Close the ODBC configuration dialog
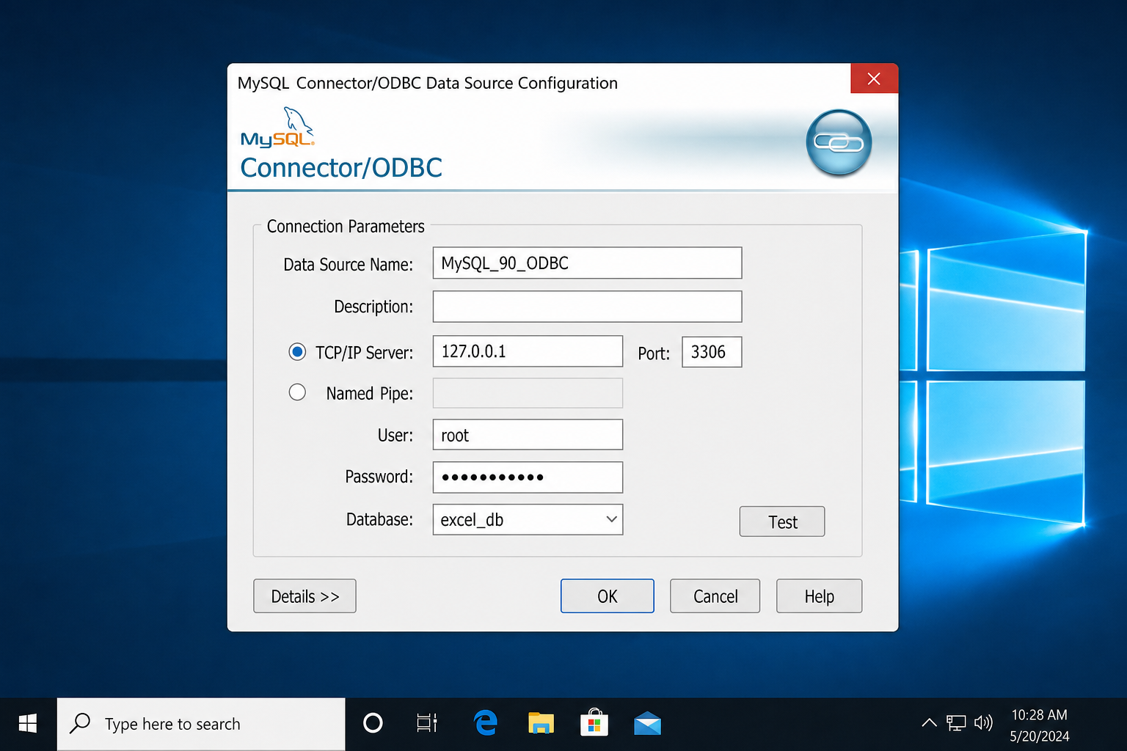The image size is (1127, 751). click(x=874, y=78)
